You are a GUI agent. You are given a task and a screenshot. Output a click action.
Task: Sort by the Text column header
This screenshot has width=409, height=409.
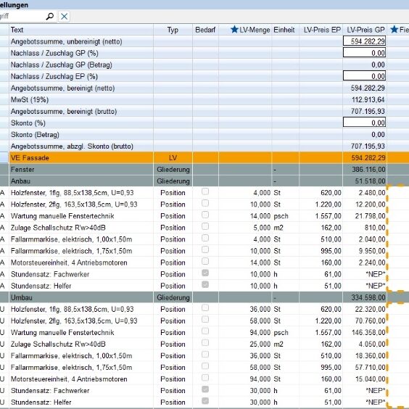coord(17,30)
